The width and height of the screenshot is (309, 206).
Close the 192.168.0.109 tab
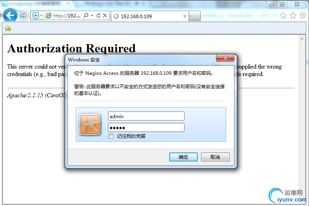(x=185, y=16)
